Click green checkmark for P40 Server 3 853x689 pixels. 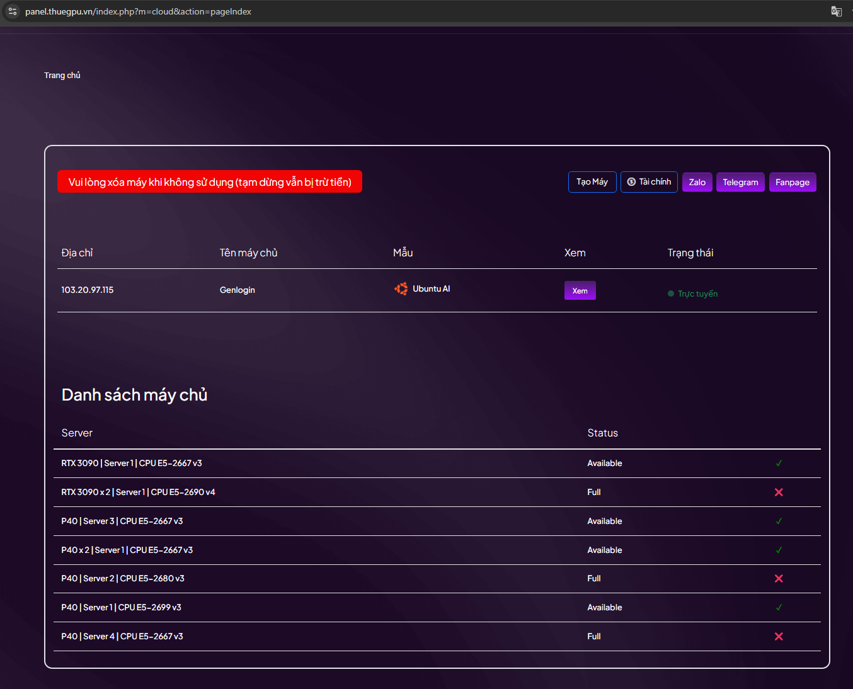(x=779, y=521)
